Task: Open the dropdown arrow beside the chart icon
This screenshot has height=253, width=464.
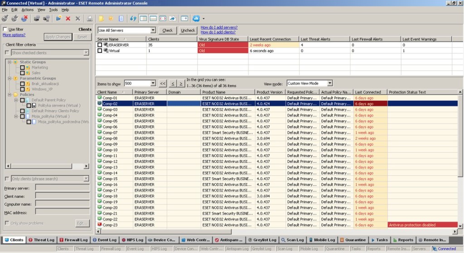Action: pyautogui.click(x=203, y=19)
